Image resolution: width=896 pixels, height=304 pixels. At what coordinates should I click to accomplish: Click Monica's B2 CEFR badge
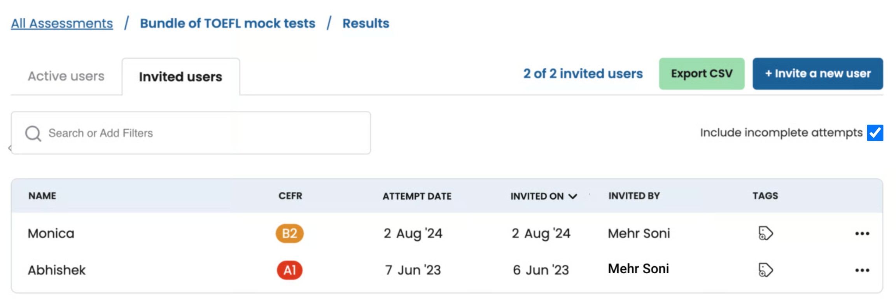[289, 233]
